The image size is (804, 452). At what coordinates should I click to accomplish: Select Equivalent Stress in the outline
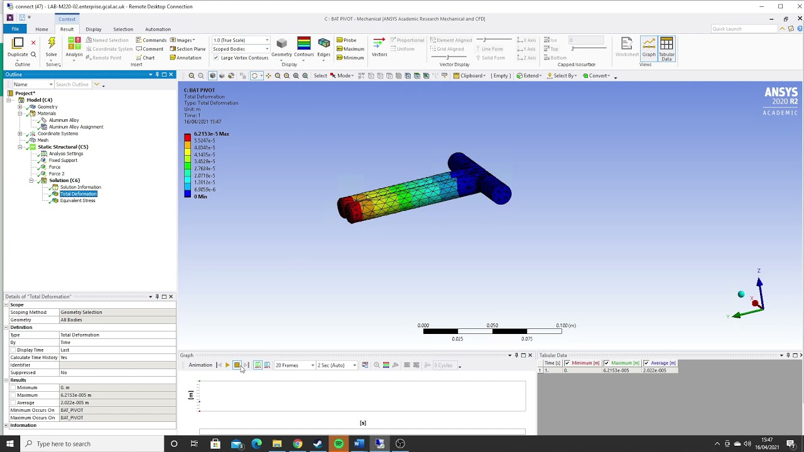click(x=78, y=200)
